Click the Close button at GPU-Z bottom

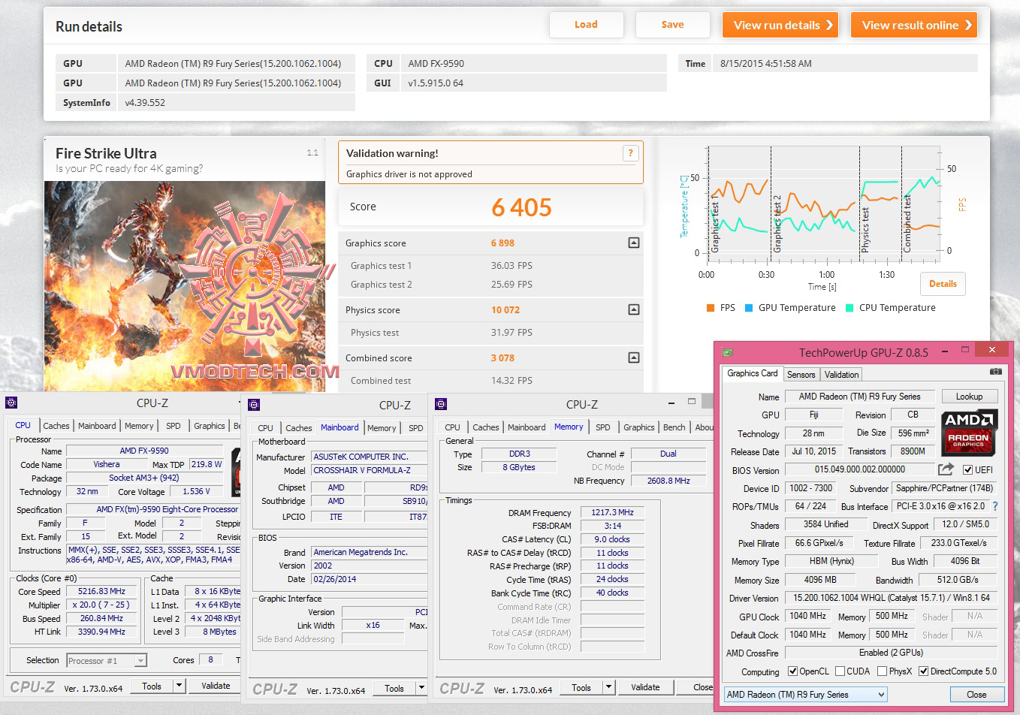(x=976, y=695)
